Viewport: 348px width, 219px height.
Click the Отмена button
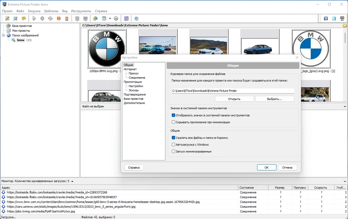(x=287, y=167)
